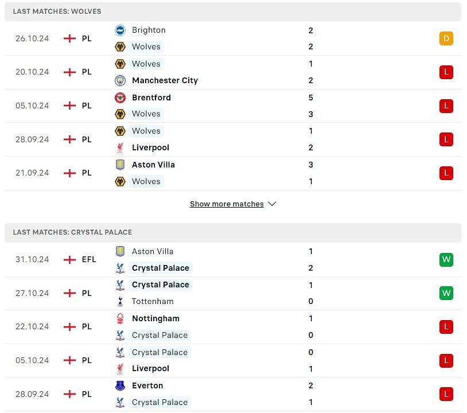Click loss badge for Everton match

[446, 394]
